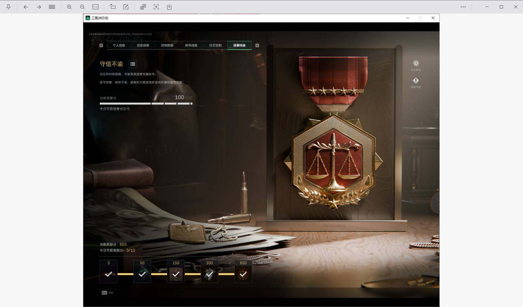Click the 100/100 reputation score value
The image size is (523, 307).
pyautogui.click(x=183, y=98)
